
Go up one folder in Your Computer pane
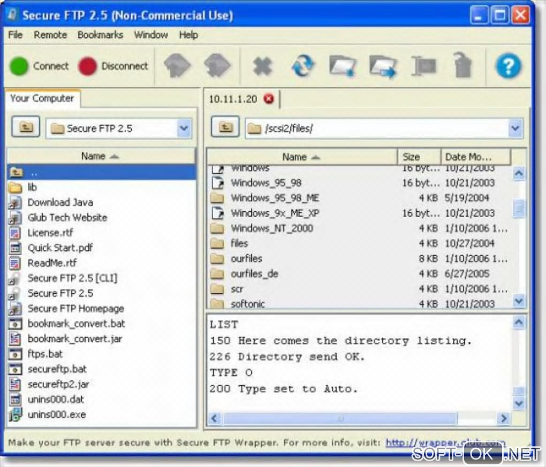(x=26, y=127)
